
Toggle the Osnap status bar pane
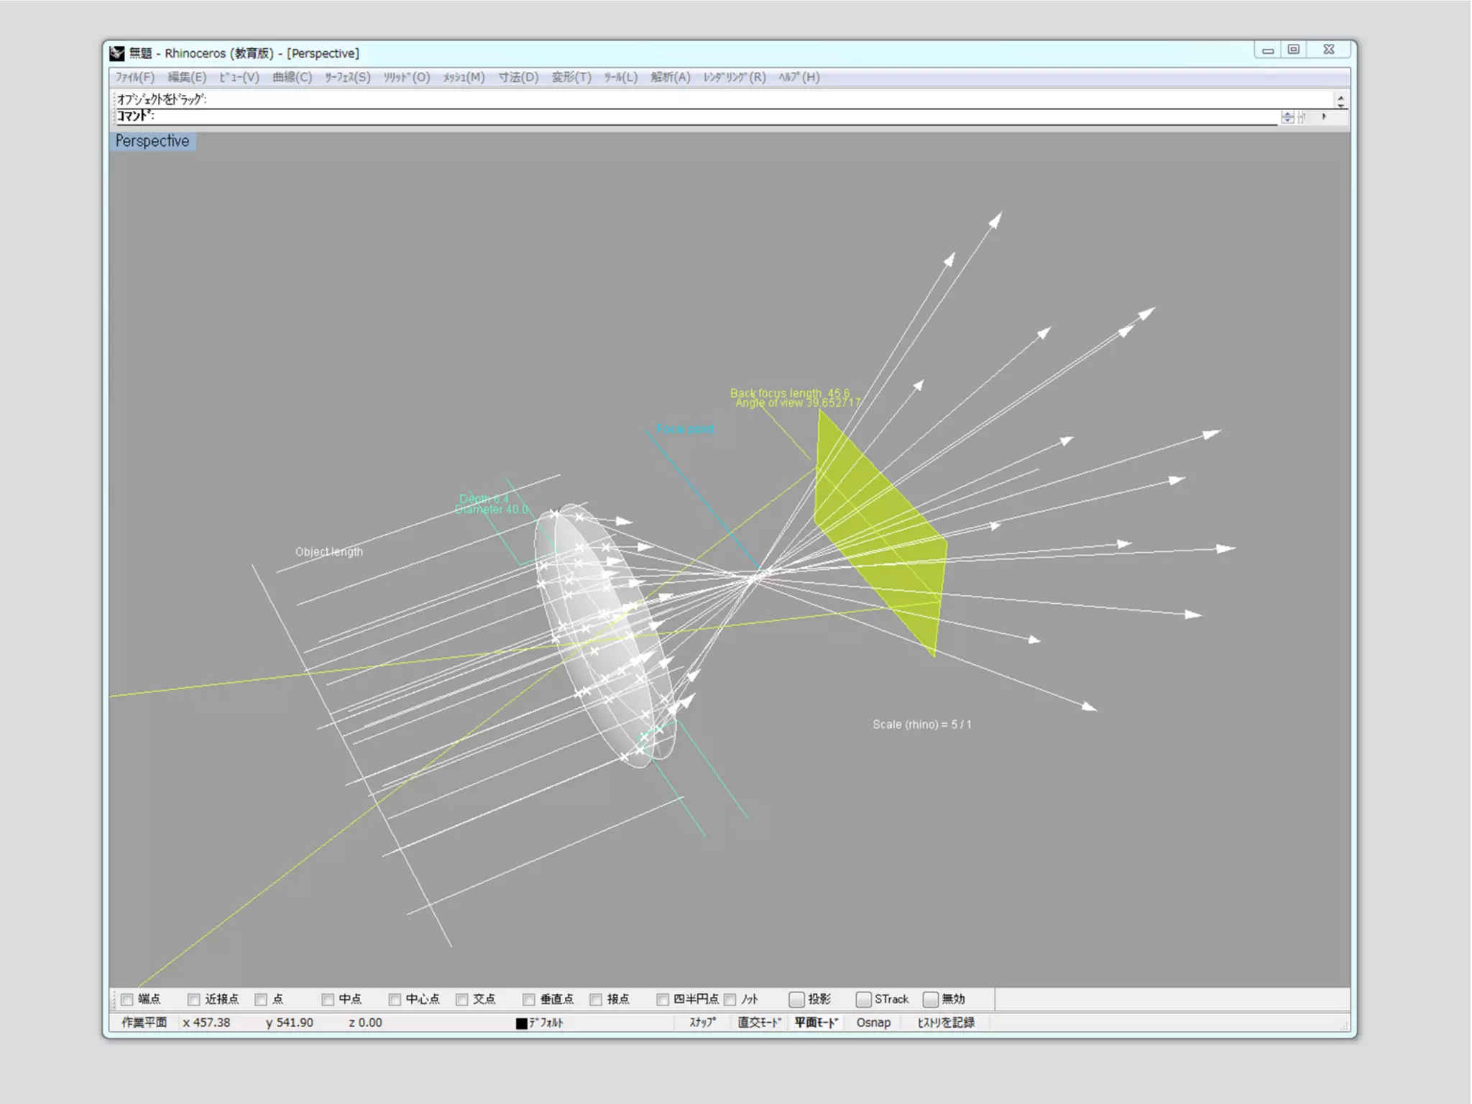tap(873, 1022)
